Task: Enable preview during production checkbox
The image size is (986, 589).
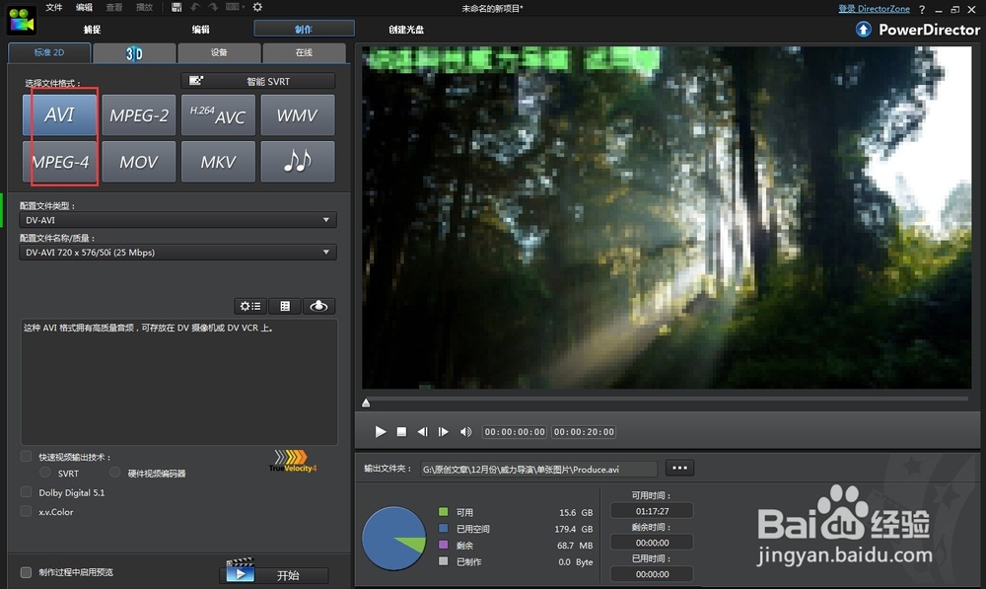Action: (x=26, y=572)
